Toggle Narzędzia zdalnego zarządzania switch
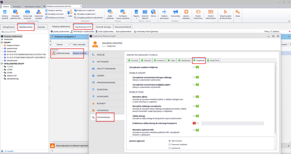 [x=196, y=106]
